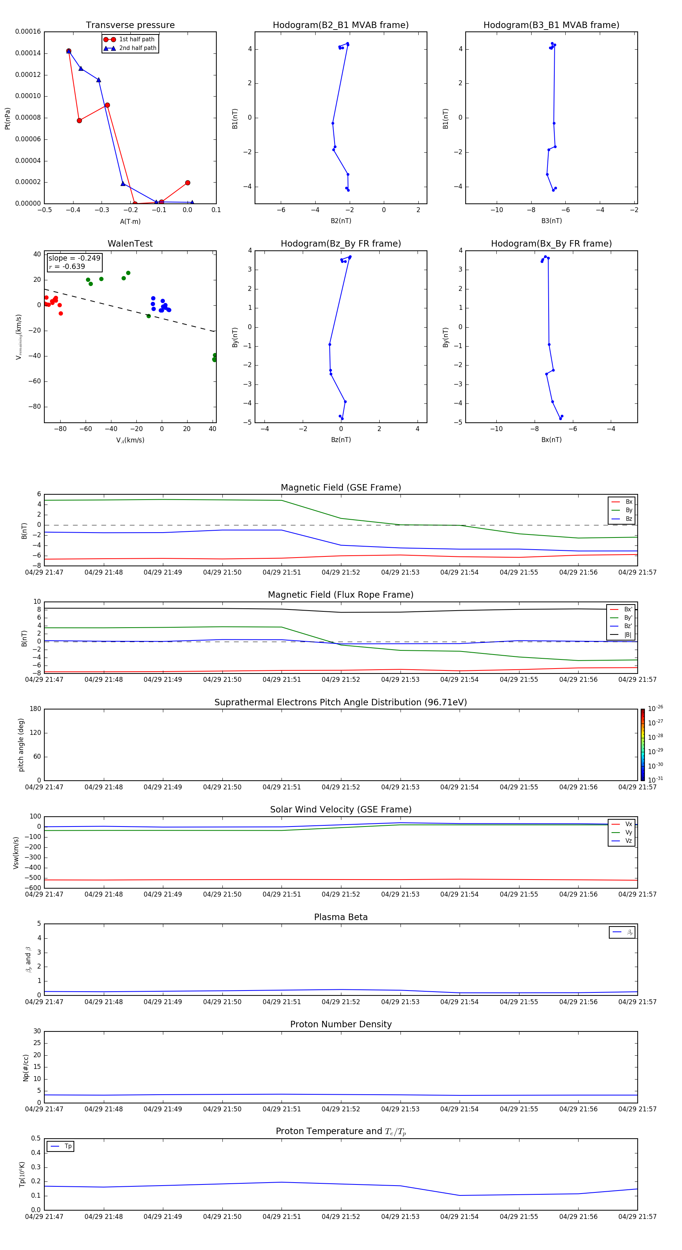
Task: Click the 'A(T·m)' x-axis label
Action: [130, 222]
